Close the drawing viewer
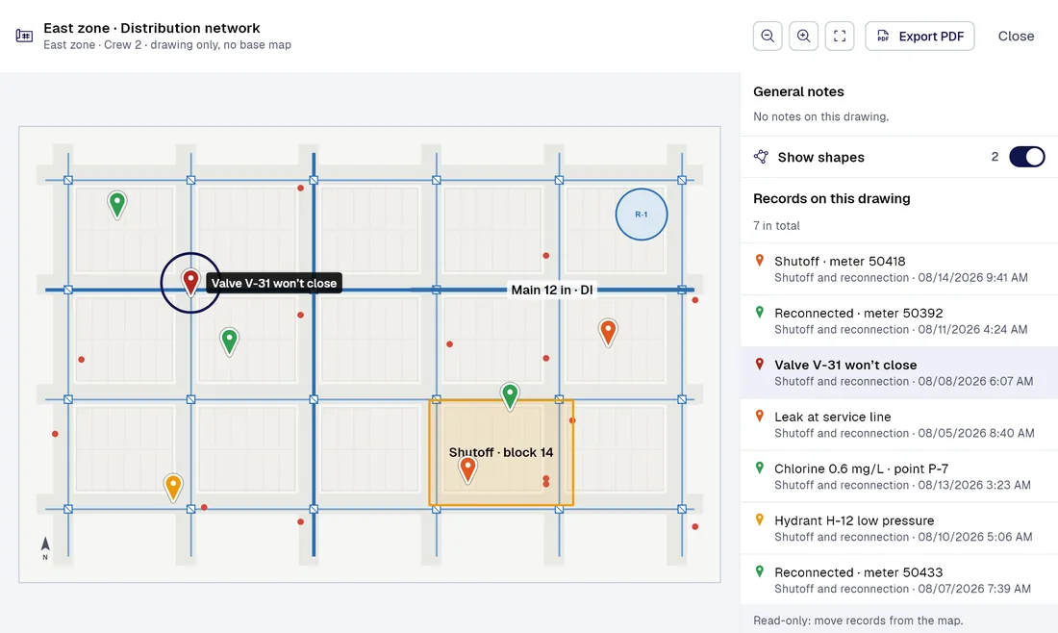 [1017, 36]
